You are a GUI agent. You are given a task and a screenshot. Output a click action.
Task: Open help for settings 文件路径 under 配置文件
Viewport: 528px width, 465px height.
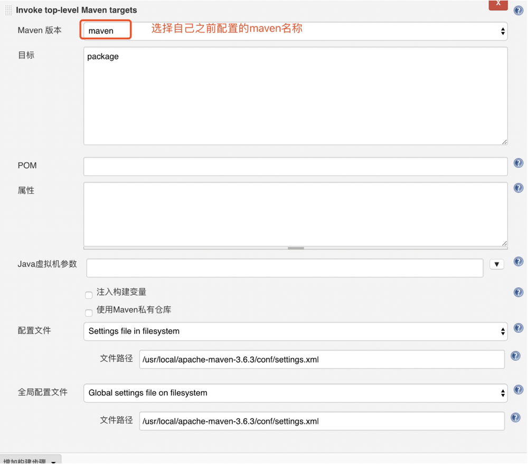(516, 356)
